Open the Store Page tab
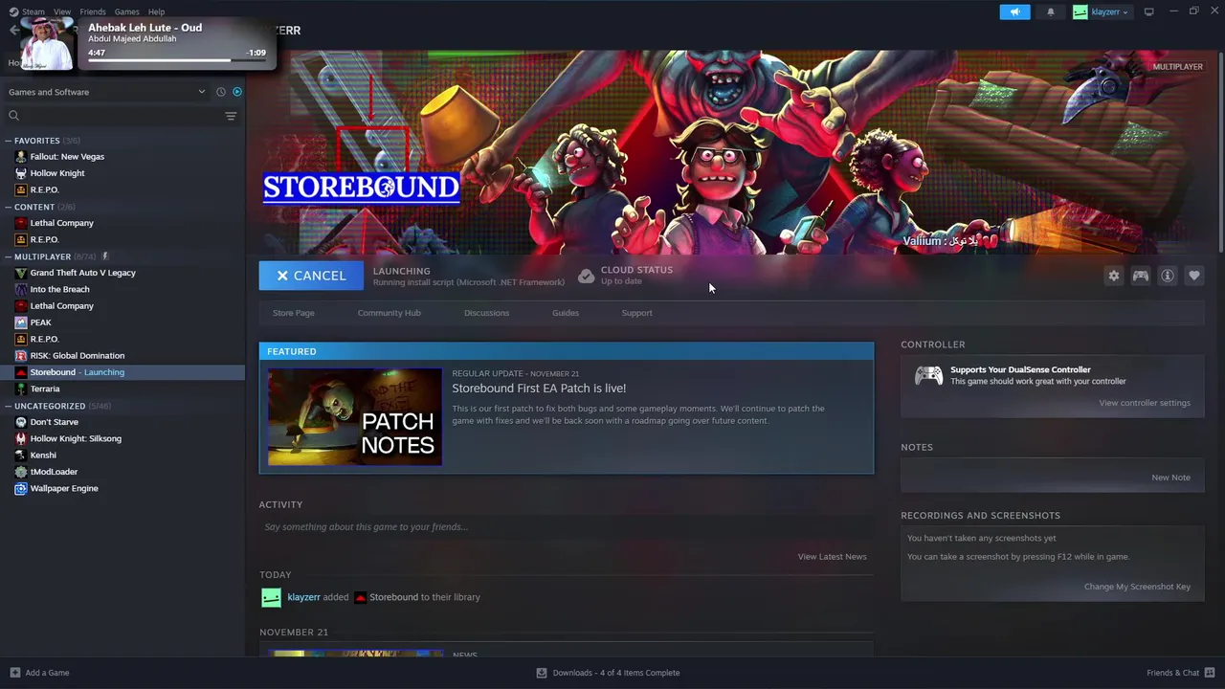Image resolution: width=1225 pixels, height=689 pixels. point(293,313)
